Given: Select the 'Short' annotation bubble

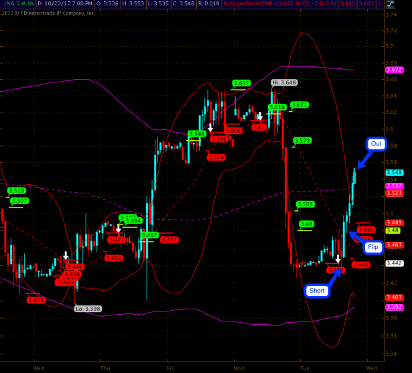Looking at the screenshot, I should (317, 291).
